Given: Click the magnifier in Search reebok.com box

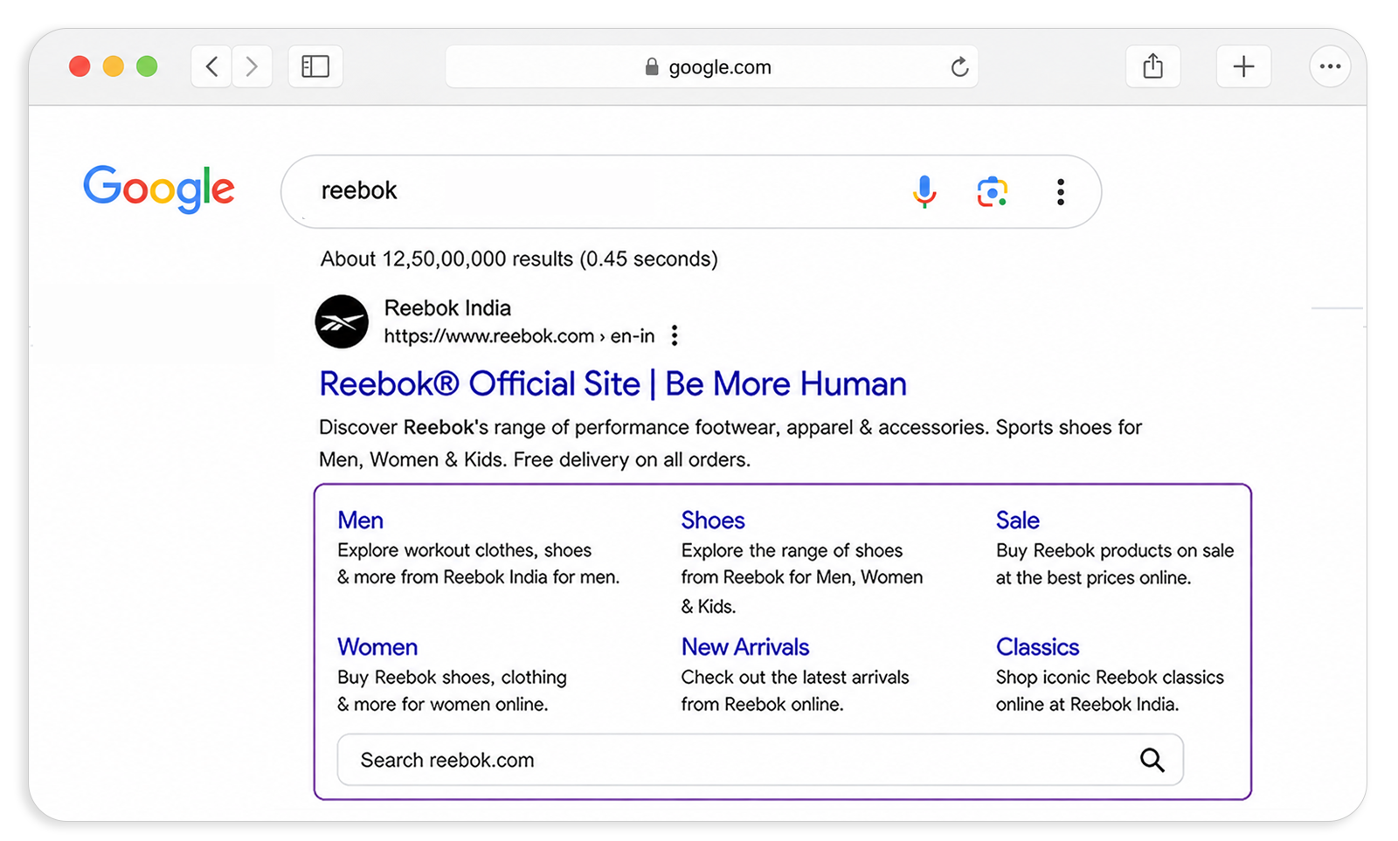Looking at the screenshot, I should 1152,761.
